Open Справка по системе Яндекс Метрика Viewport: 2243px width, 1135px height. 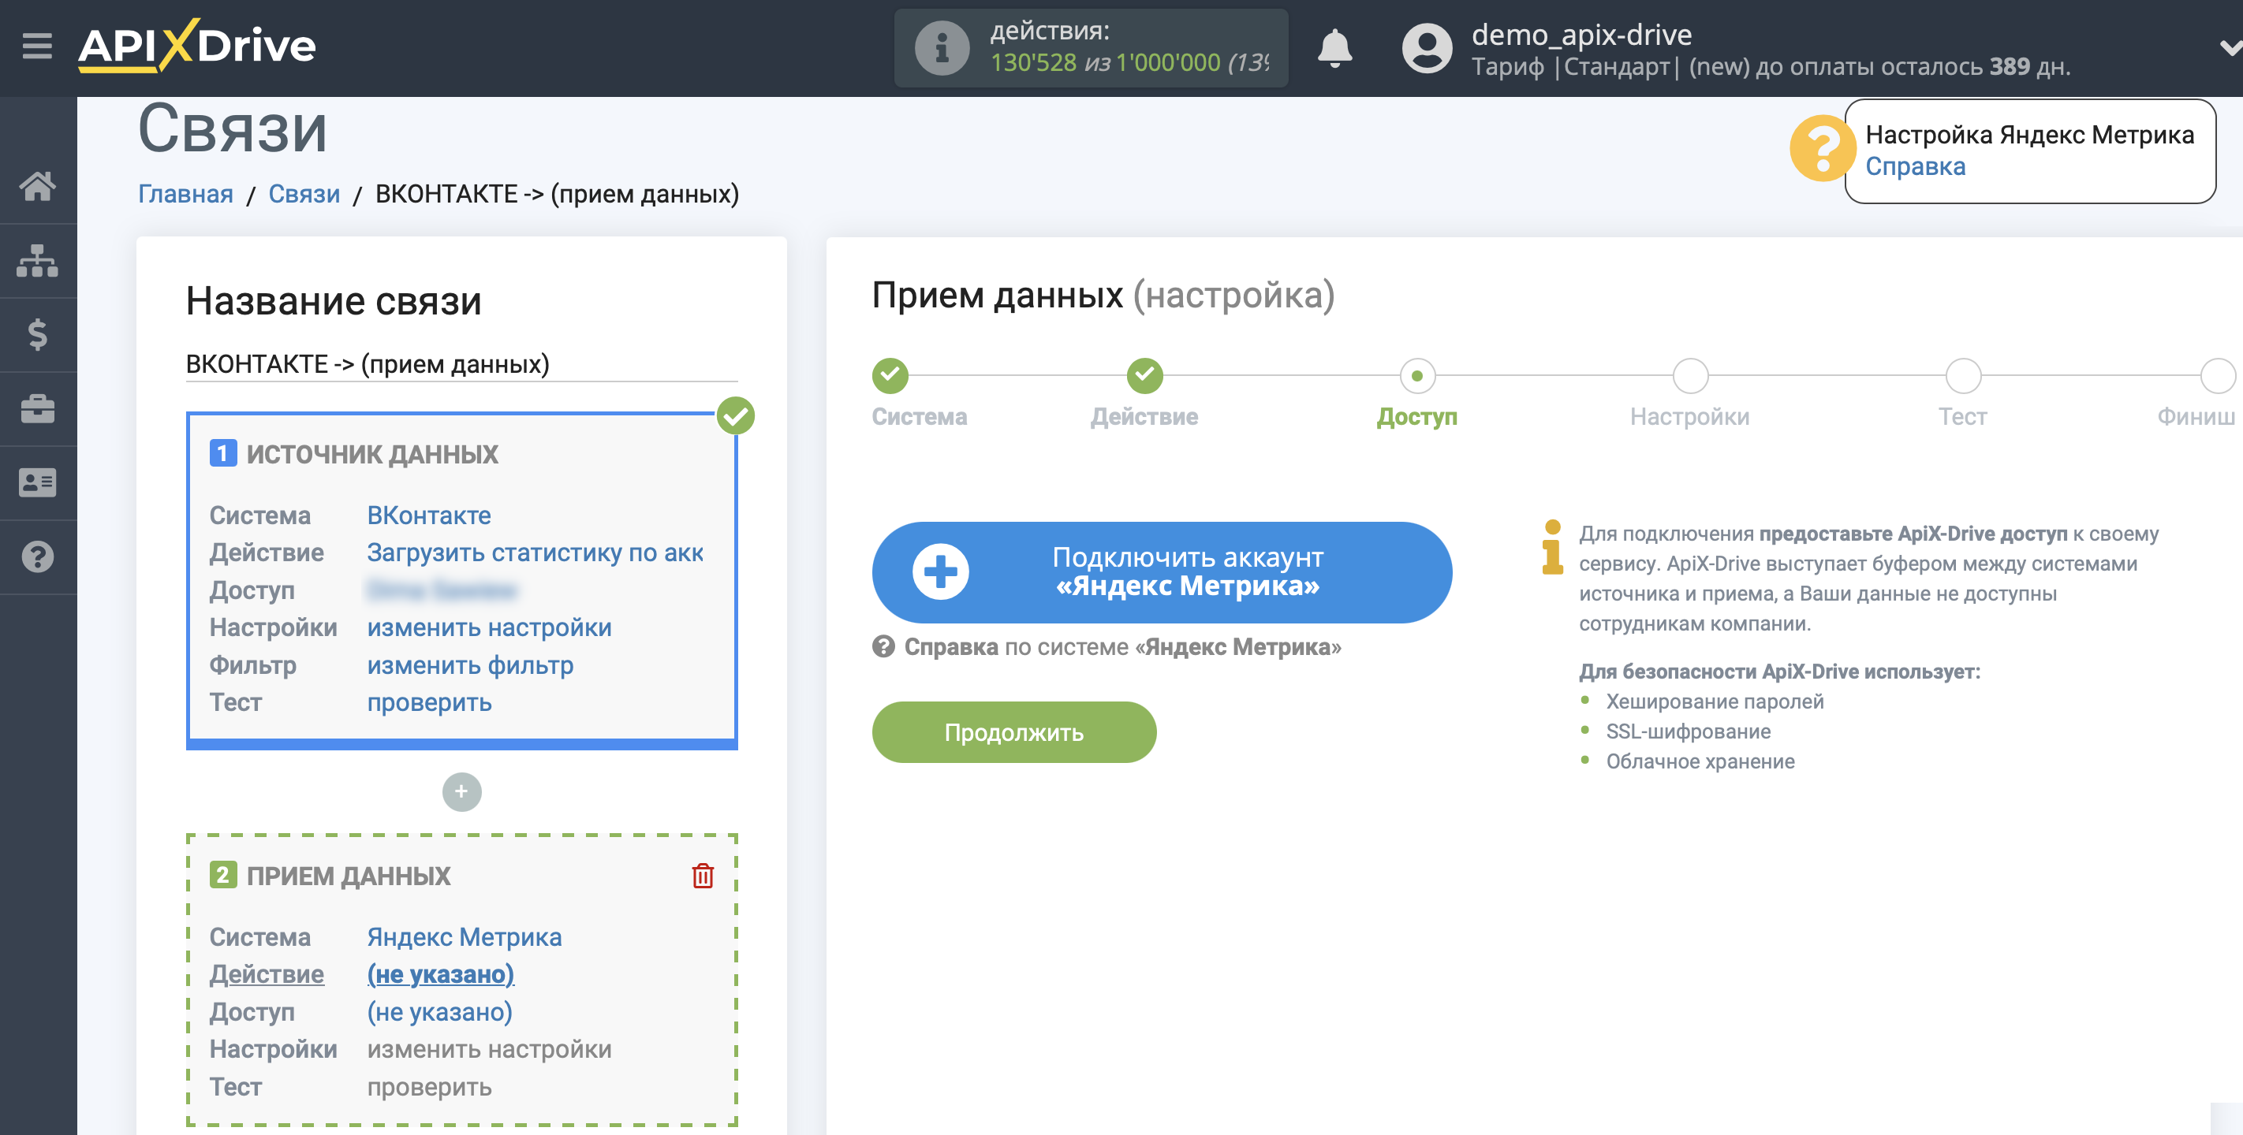[1107, 646]
